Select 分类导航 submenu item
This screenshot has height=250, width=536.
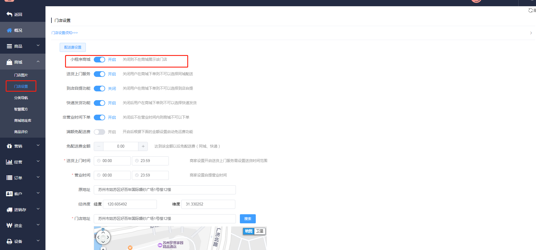click(x=21, y=98)
